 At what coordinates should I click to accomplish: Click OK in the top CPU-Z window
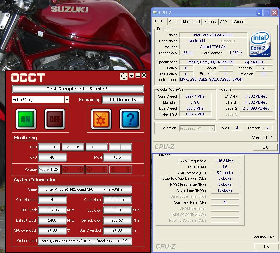click(265, 147)
